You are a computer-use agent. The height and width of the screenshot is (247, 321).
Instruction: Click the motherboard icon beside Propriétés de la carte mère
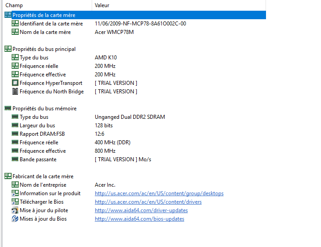click(x=8, y=15)
